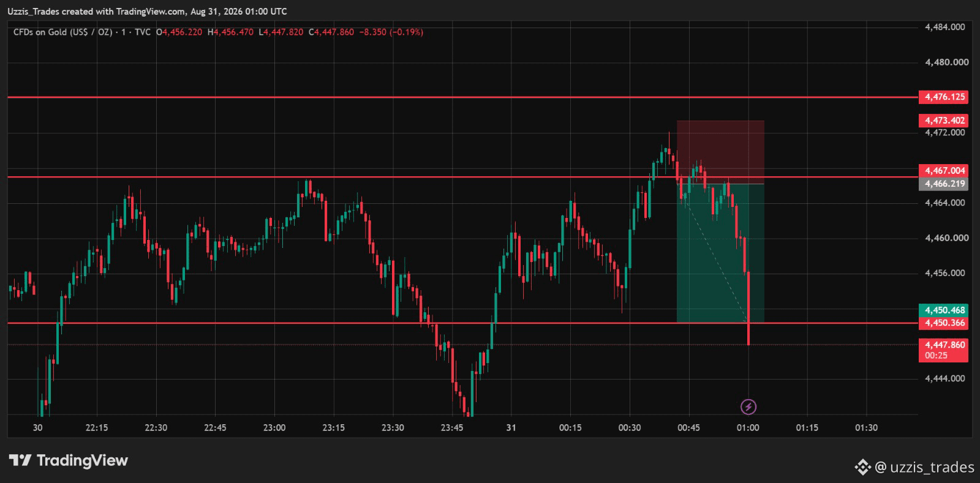This screenshot has width=980, height=483.
Task: Click the 00:25 bar countdown timer
Action: point(937,356)
